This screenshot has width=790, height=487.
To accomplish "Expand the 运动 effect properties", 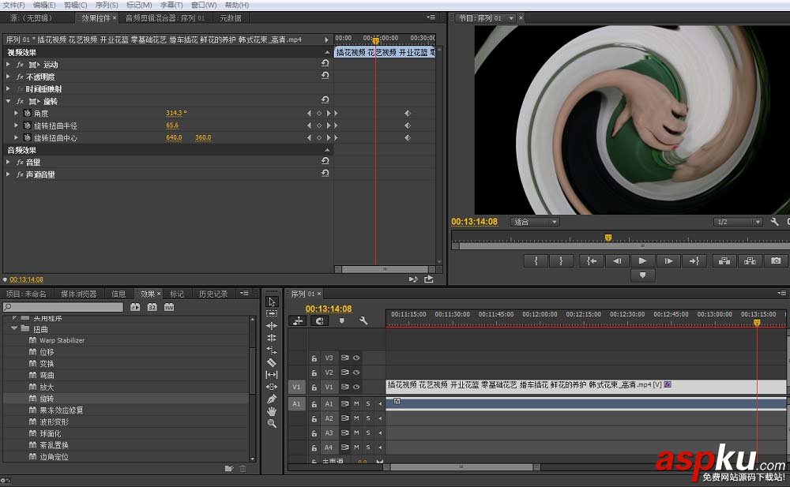I will 8,65.
